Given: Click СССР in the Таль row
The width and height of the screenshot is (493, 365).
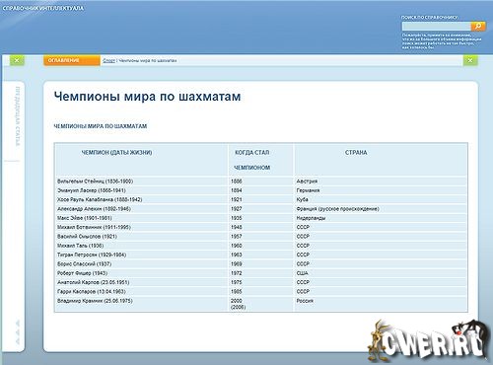Looking at the screenshot, I should 303,246.
